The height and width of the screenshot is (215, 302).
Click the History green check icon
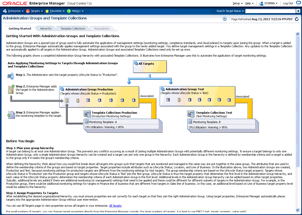pyautogui.click(x=69, y=11)
